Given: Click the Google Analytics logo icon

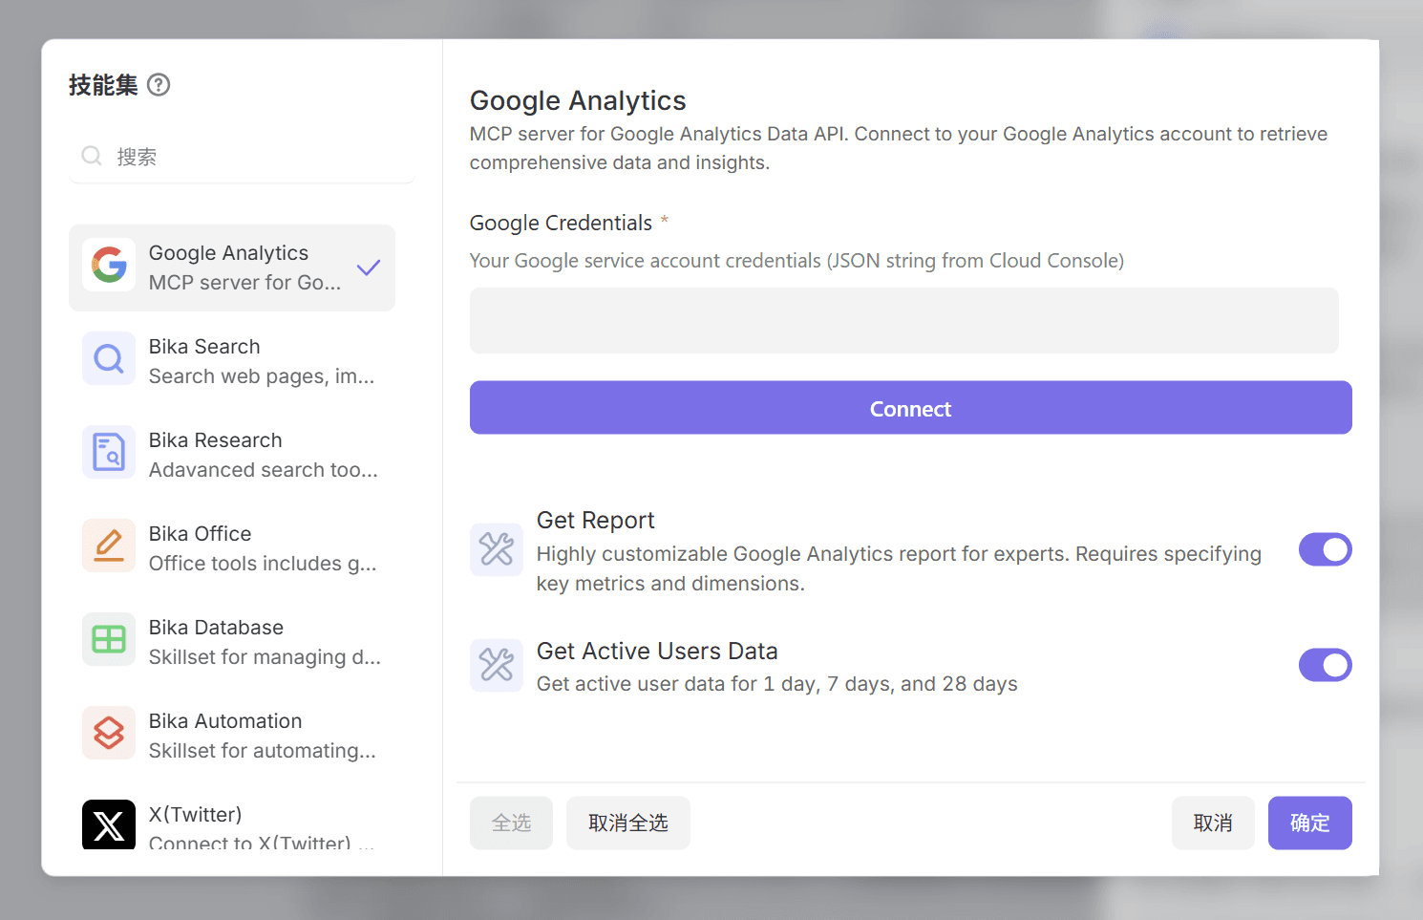Looking at the screenshot, I should [x=109, y=266].
